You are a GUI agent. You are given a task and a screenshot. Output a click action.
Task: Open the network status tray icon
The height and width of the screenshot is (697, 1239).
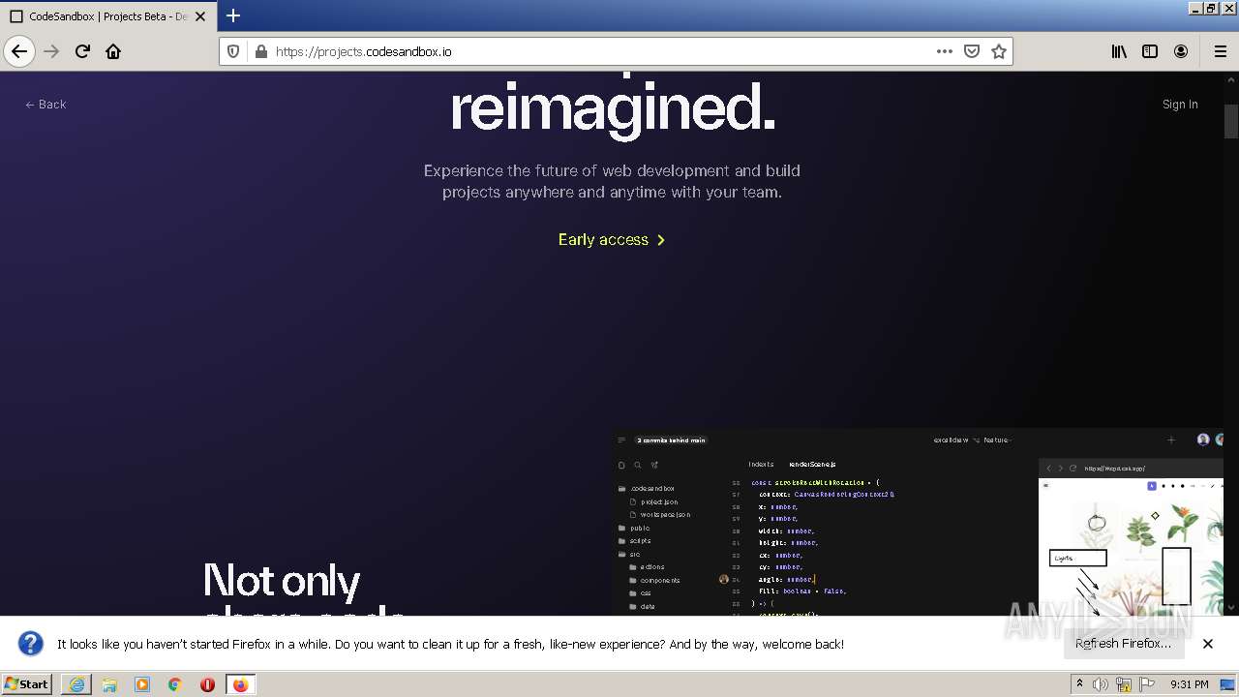pyautogui.click(x=1124, y=684)
